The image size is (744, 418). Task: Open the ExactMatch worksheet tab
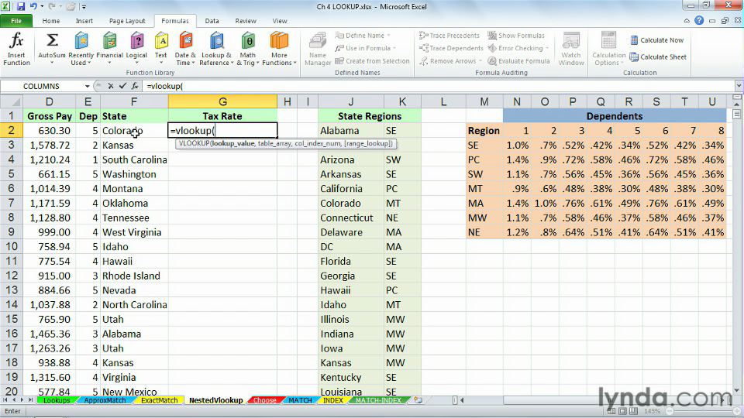159,400
